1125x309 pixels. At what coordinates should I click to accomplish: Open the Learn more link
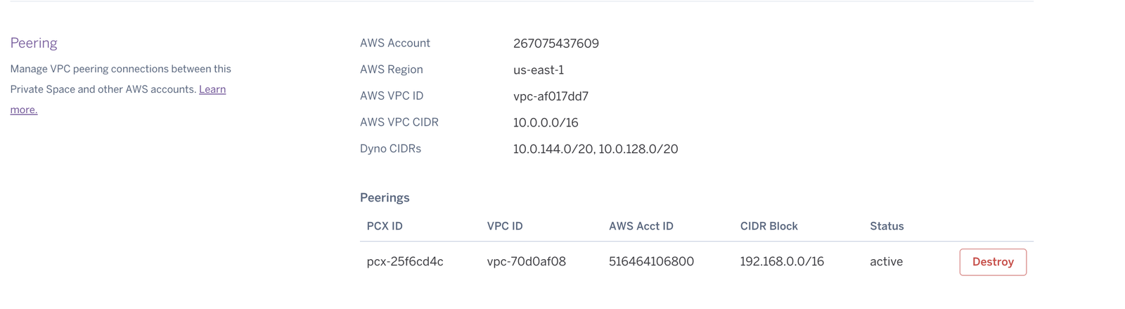tap(212, 90)
